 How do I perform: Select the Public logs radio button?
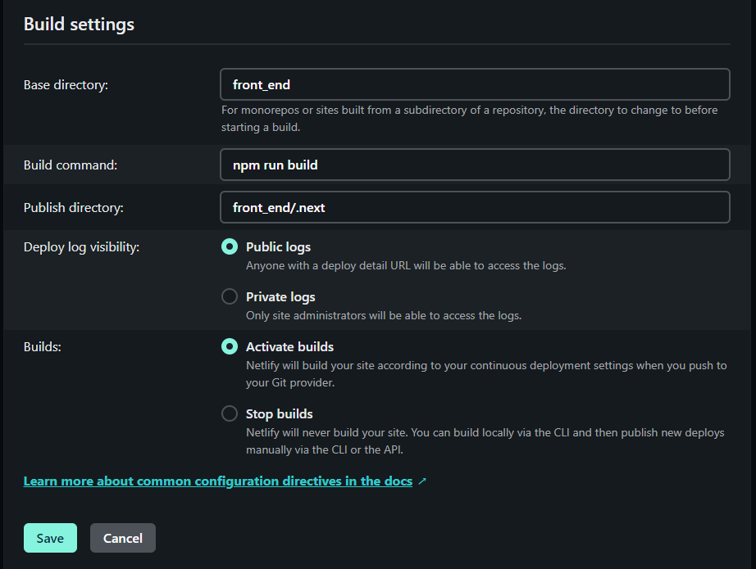pos(230,247)
